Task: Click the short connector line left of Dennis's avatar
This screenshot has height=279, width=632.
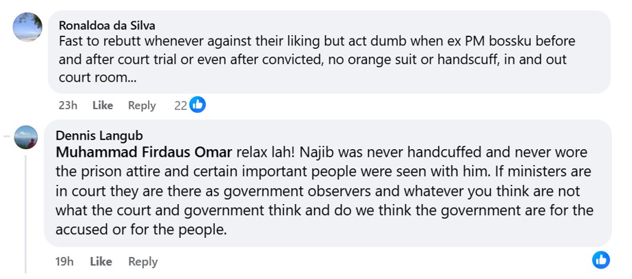Action: [8, 137]
